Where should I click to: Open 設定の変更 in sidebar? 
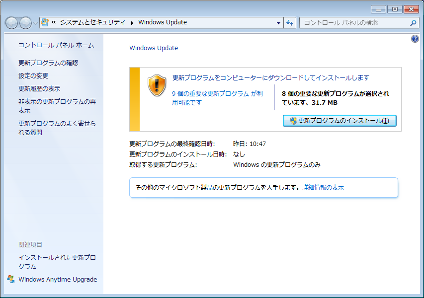pyautogui.click(x=33, y=75)
